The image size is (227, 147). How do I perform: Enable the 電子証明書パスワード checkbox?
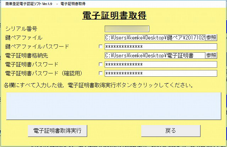pyautogui.click(x=101, y=64)
